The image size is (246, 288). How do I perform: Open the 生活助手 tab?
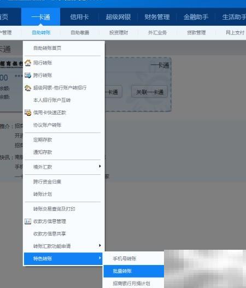(x=234, y=17)
